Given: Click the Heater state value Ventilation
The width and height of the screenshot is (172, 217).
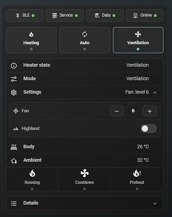Looking at the screenshot, I should 137,65.
